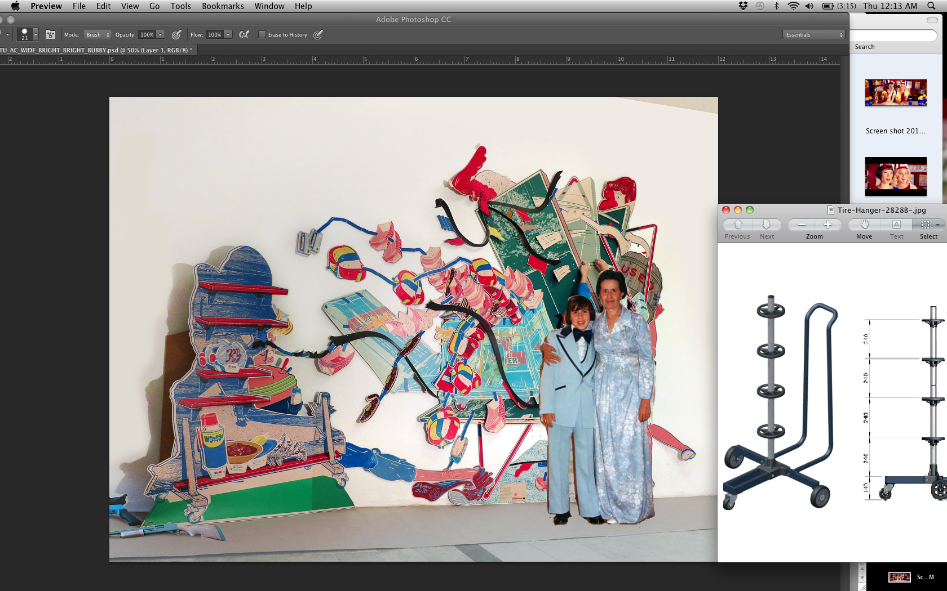
Task: Open Spotlight search magnifier in menu bar
Action: coord(931,6)
